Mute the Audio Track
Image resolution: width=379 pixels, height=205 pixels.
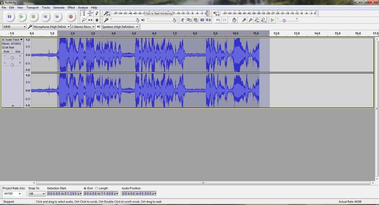pyautogui.click(x=7, y=52)
